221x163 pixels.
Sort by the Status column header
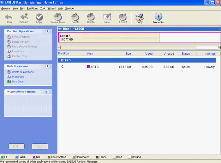click(186, 54)
